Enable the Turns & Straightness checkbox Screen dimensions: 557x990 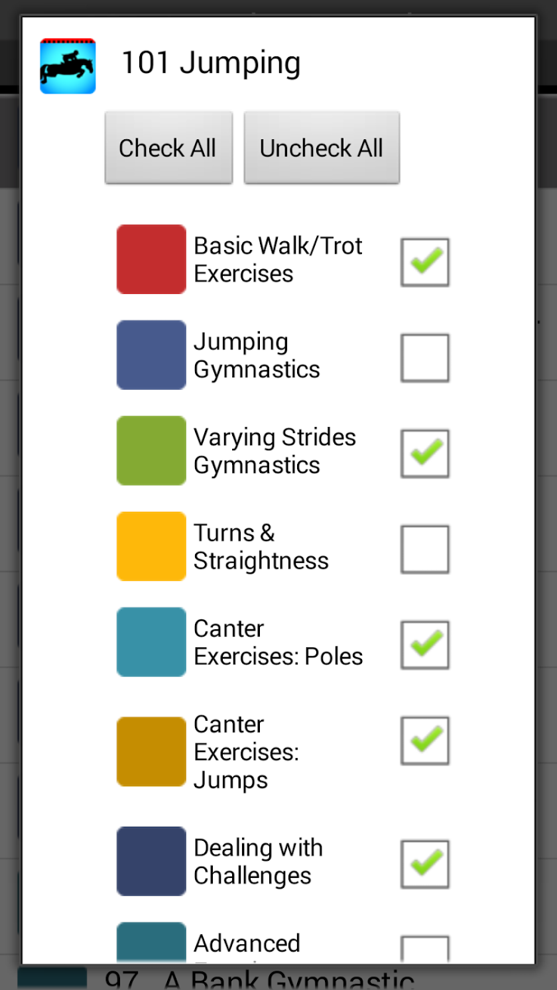(425, 549)
